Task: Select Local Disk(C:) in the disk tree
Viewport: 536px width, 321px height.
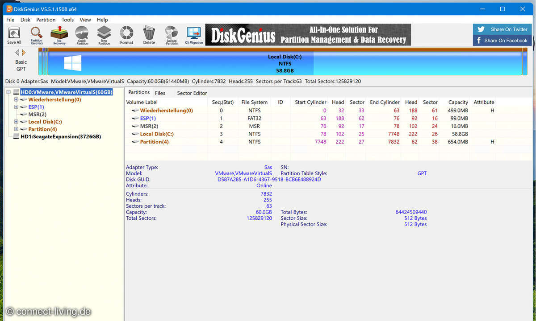Action: [x=45, y=122]
